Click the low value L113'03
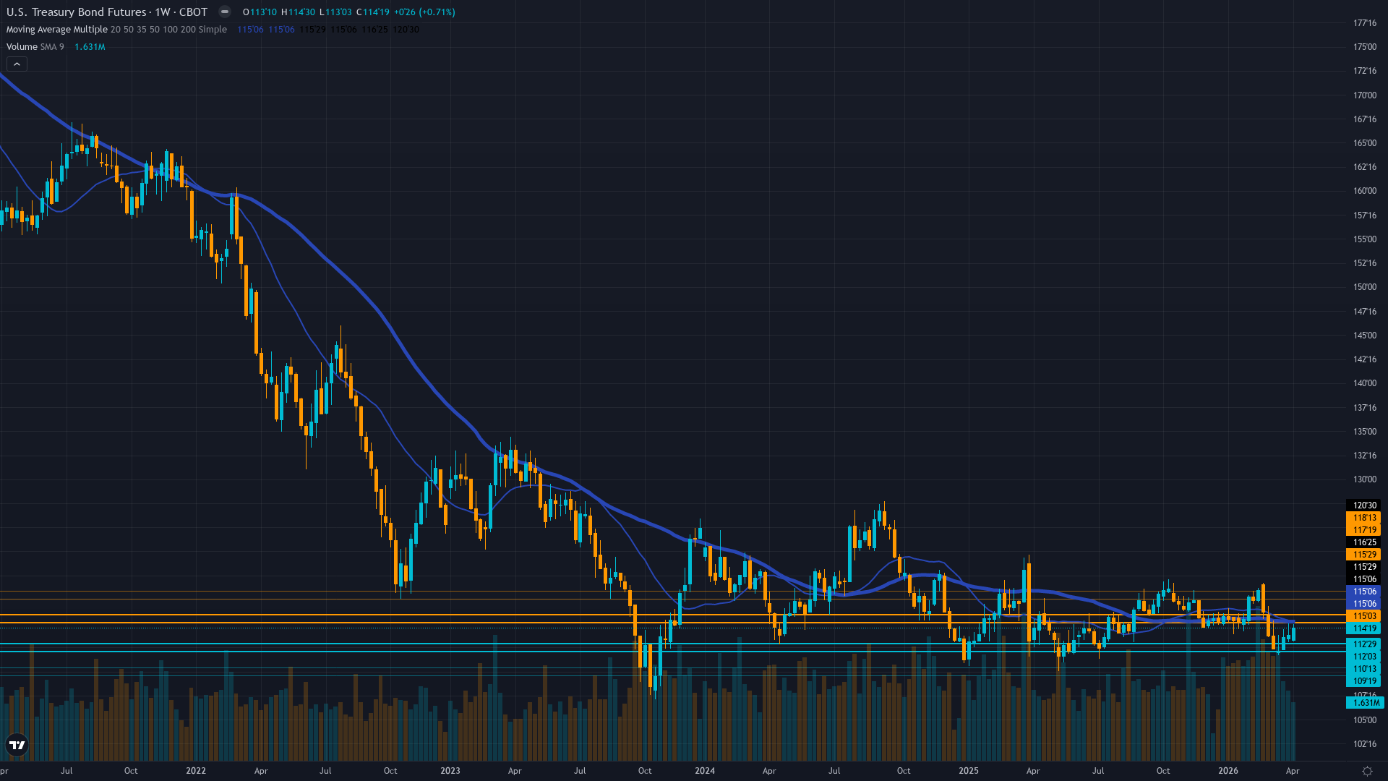Image resolution: width=1388 pixels, height=781 pixels. tap(335, 12)
